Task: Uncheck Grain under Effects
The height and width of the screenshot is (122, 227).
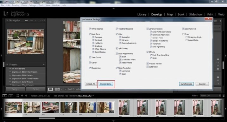Action: 151,58
